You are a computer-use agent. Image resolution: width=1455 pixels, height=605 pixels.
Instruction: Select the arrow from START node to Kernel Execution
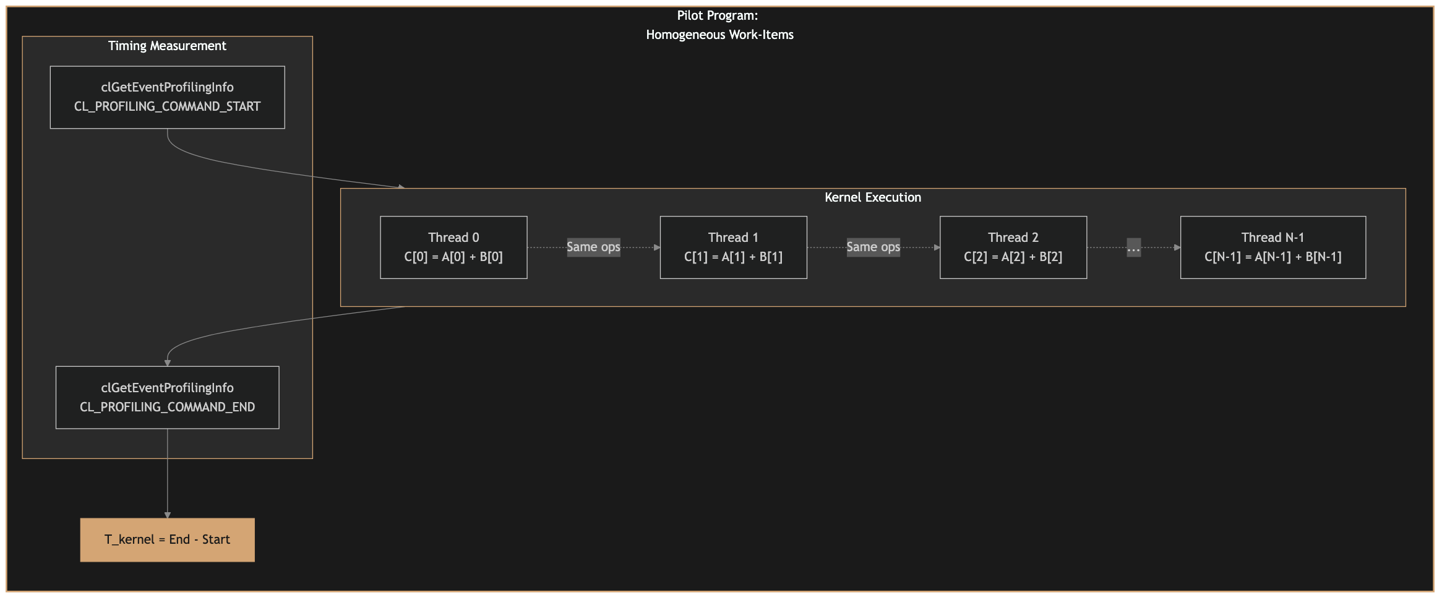[278, 164]
